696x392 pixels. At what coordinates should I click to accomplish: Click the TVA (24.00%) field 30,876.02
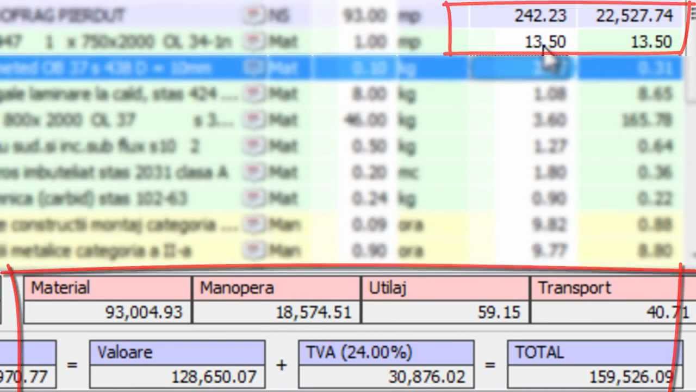[x=386, y=377]
